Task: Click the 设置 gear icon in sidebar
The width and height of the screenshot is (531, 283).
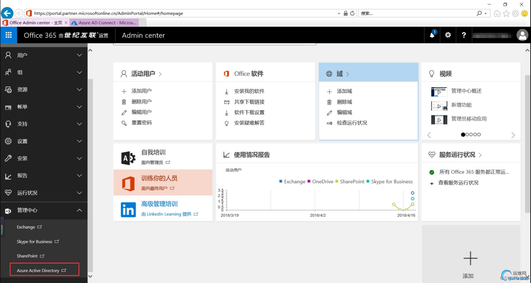Action: coord(8,141)
